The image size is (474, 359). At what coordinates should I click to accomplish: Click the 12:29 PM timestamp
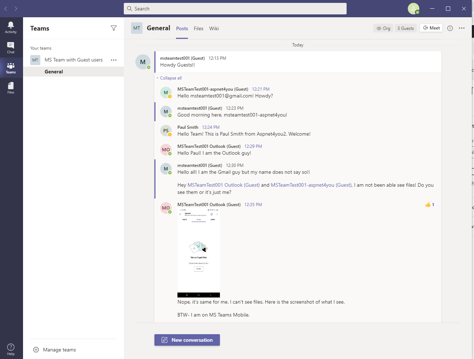253,146
